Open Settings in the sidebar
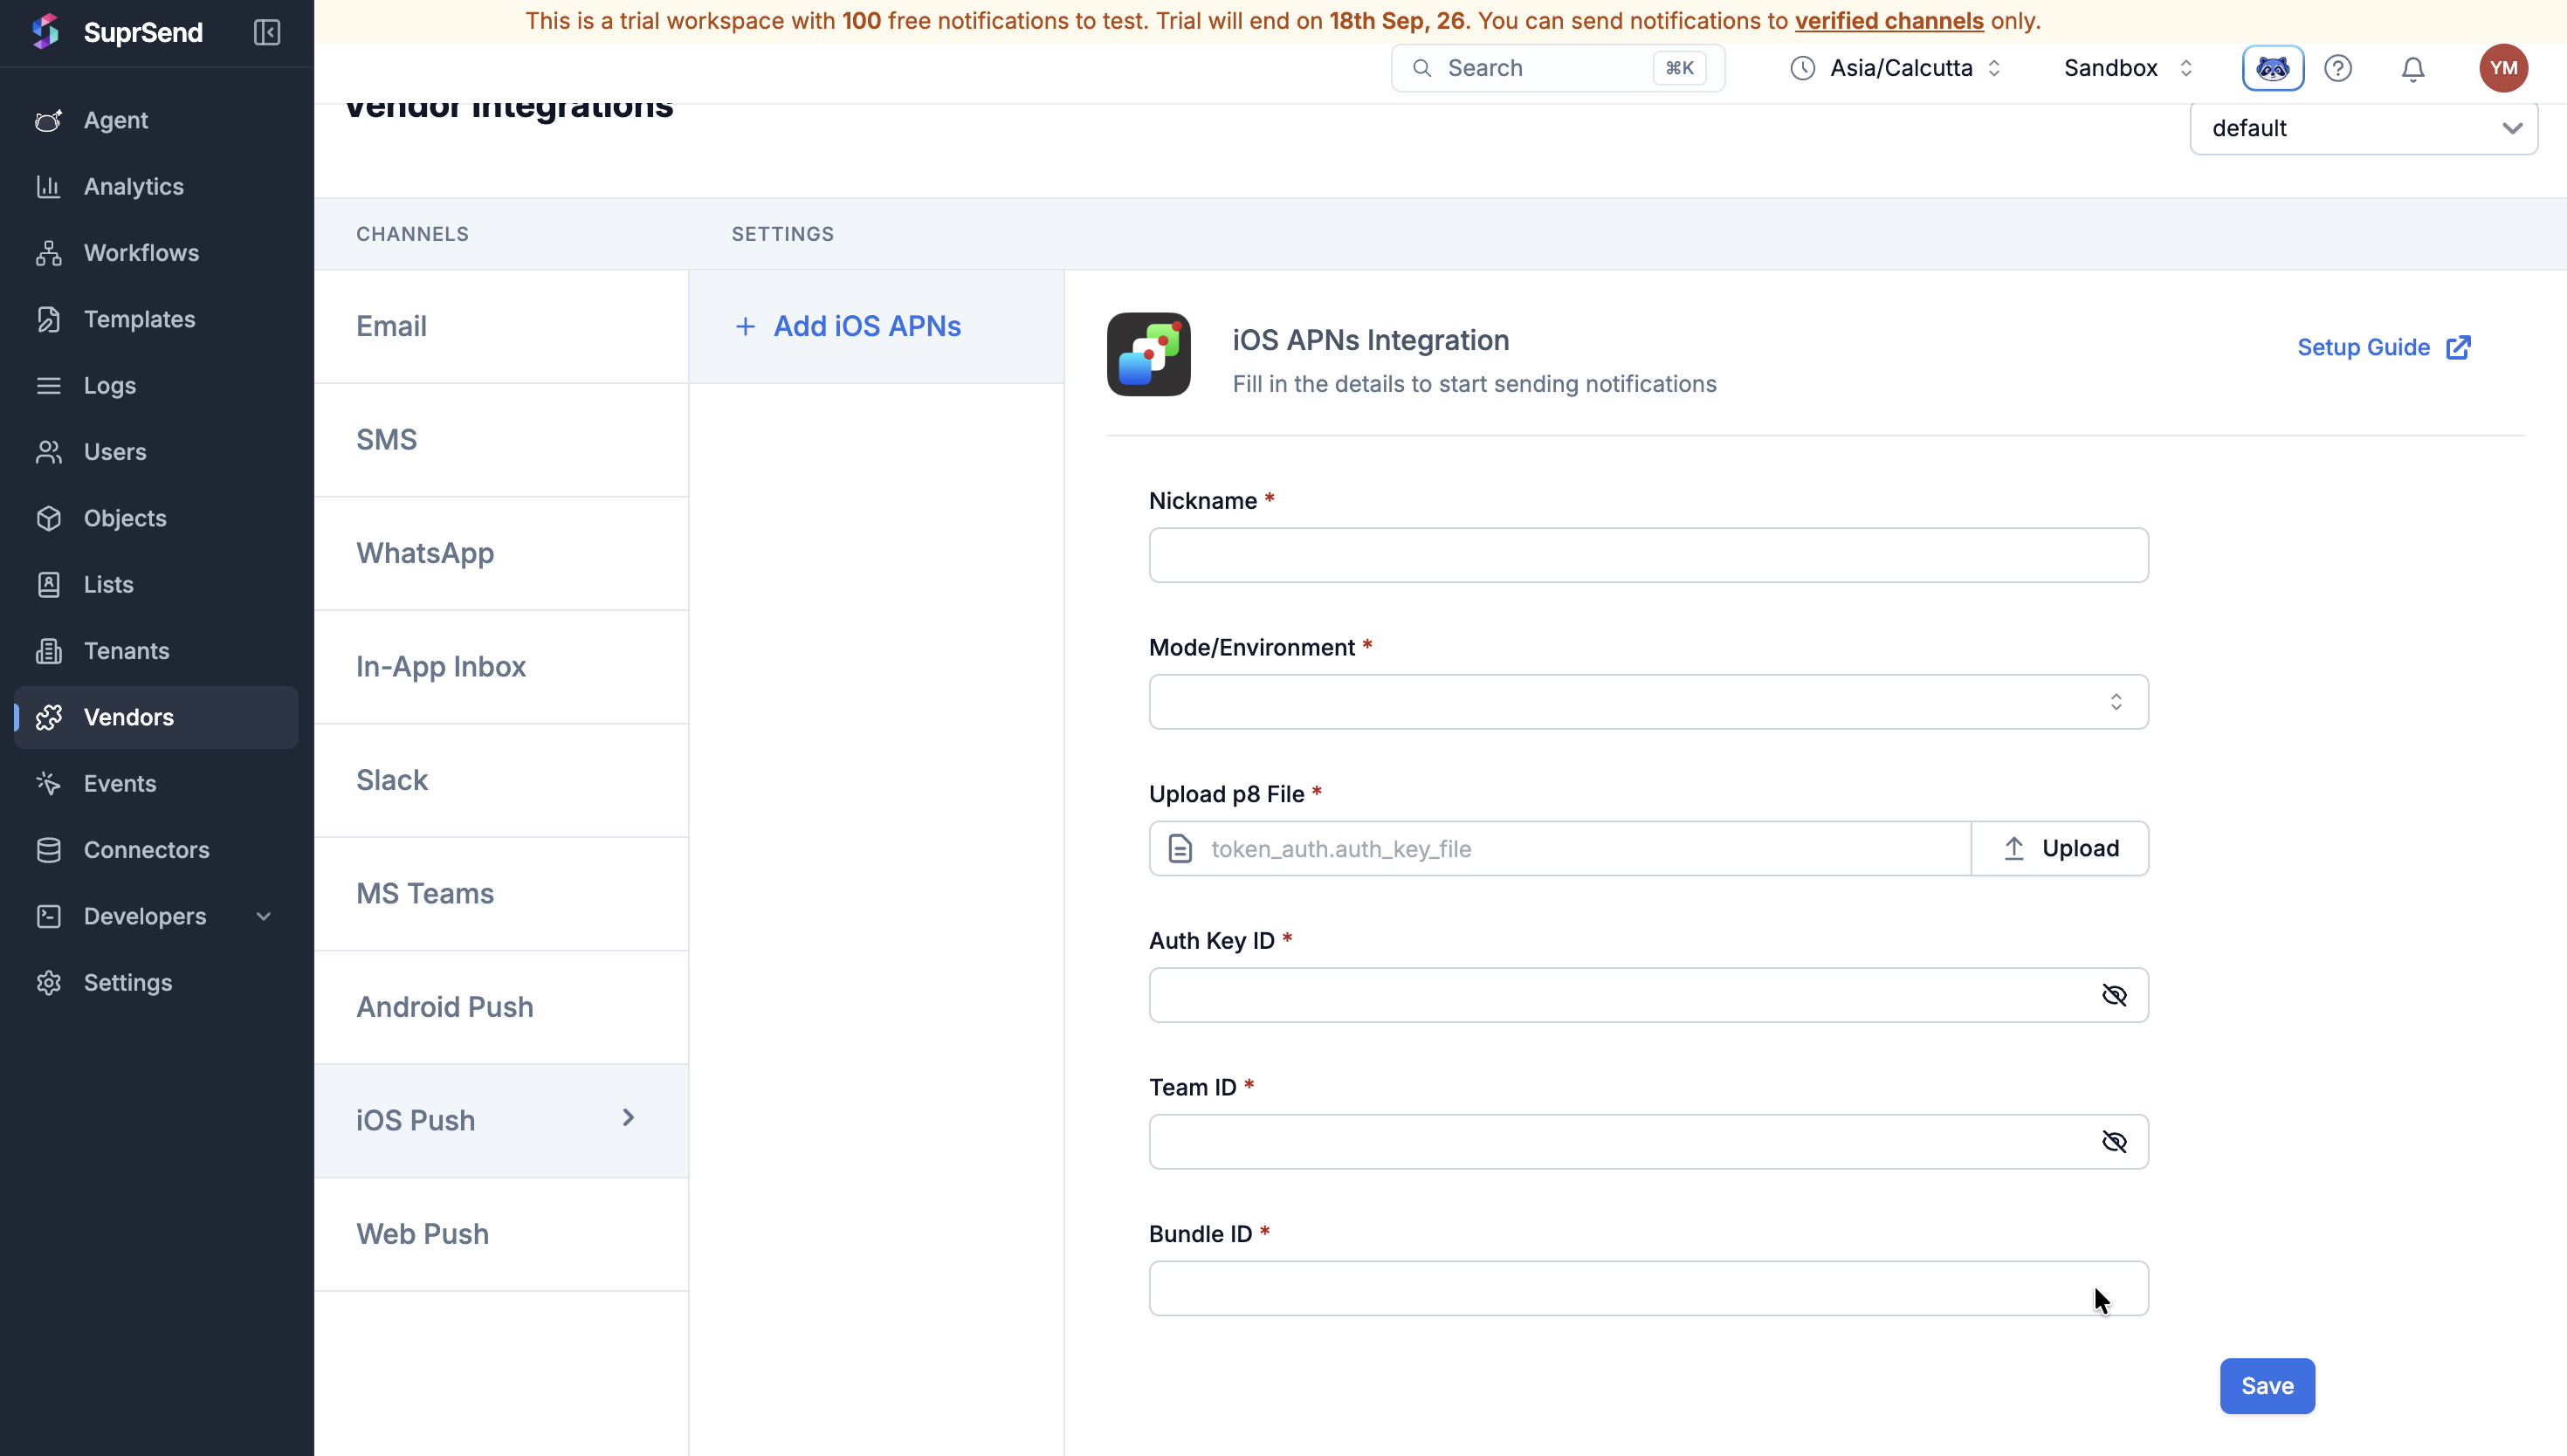2567x1456 pixels. coord(156,982)
